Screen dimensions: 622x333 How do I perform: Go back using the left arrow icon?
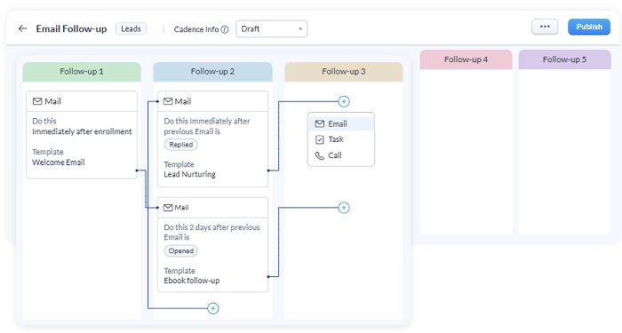[22, 28]
